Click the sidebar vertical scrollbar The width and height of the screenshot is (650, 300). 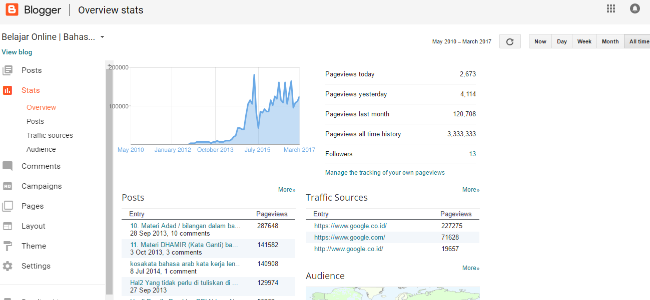[109, 180]
